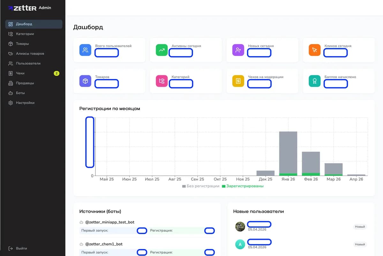Click Кликов сегодня card label
The height and width of the screenshot is (256, 383).
tap(338, 46)
